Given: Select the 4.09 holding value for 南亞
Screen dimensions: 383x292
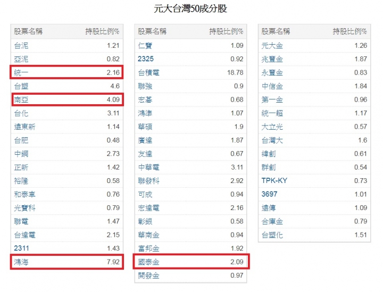Looking at the screenshot, I should pos(113,99).
